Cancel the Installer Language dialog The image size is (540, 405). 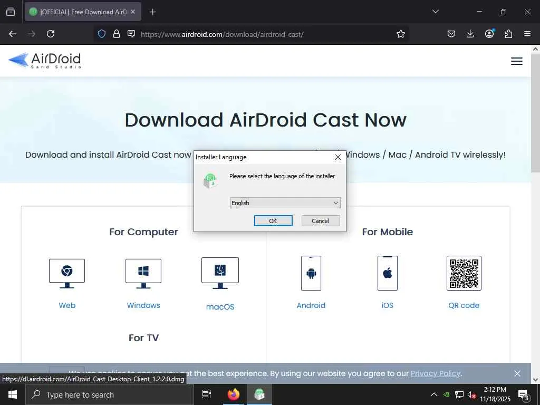321,221
